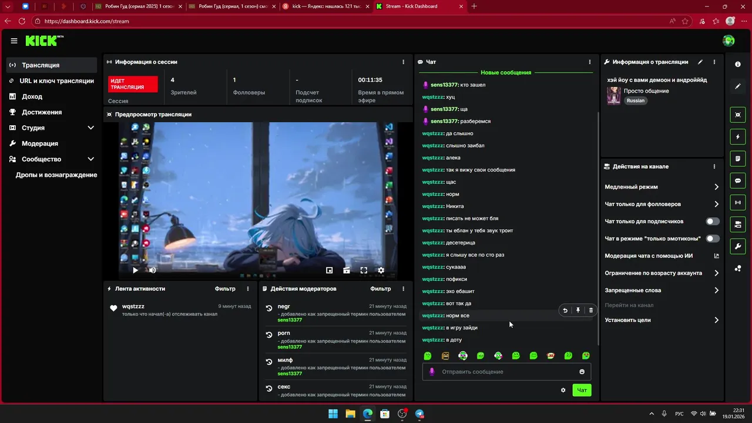Toggle the wrench icon in the right rail
Screen dimensions: 752x423
738,246
